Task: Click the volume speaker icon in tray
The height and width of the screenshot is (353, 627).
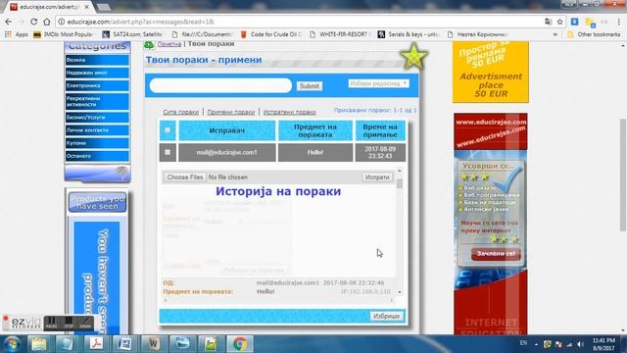Action: point(580,344)
